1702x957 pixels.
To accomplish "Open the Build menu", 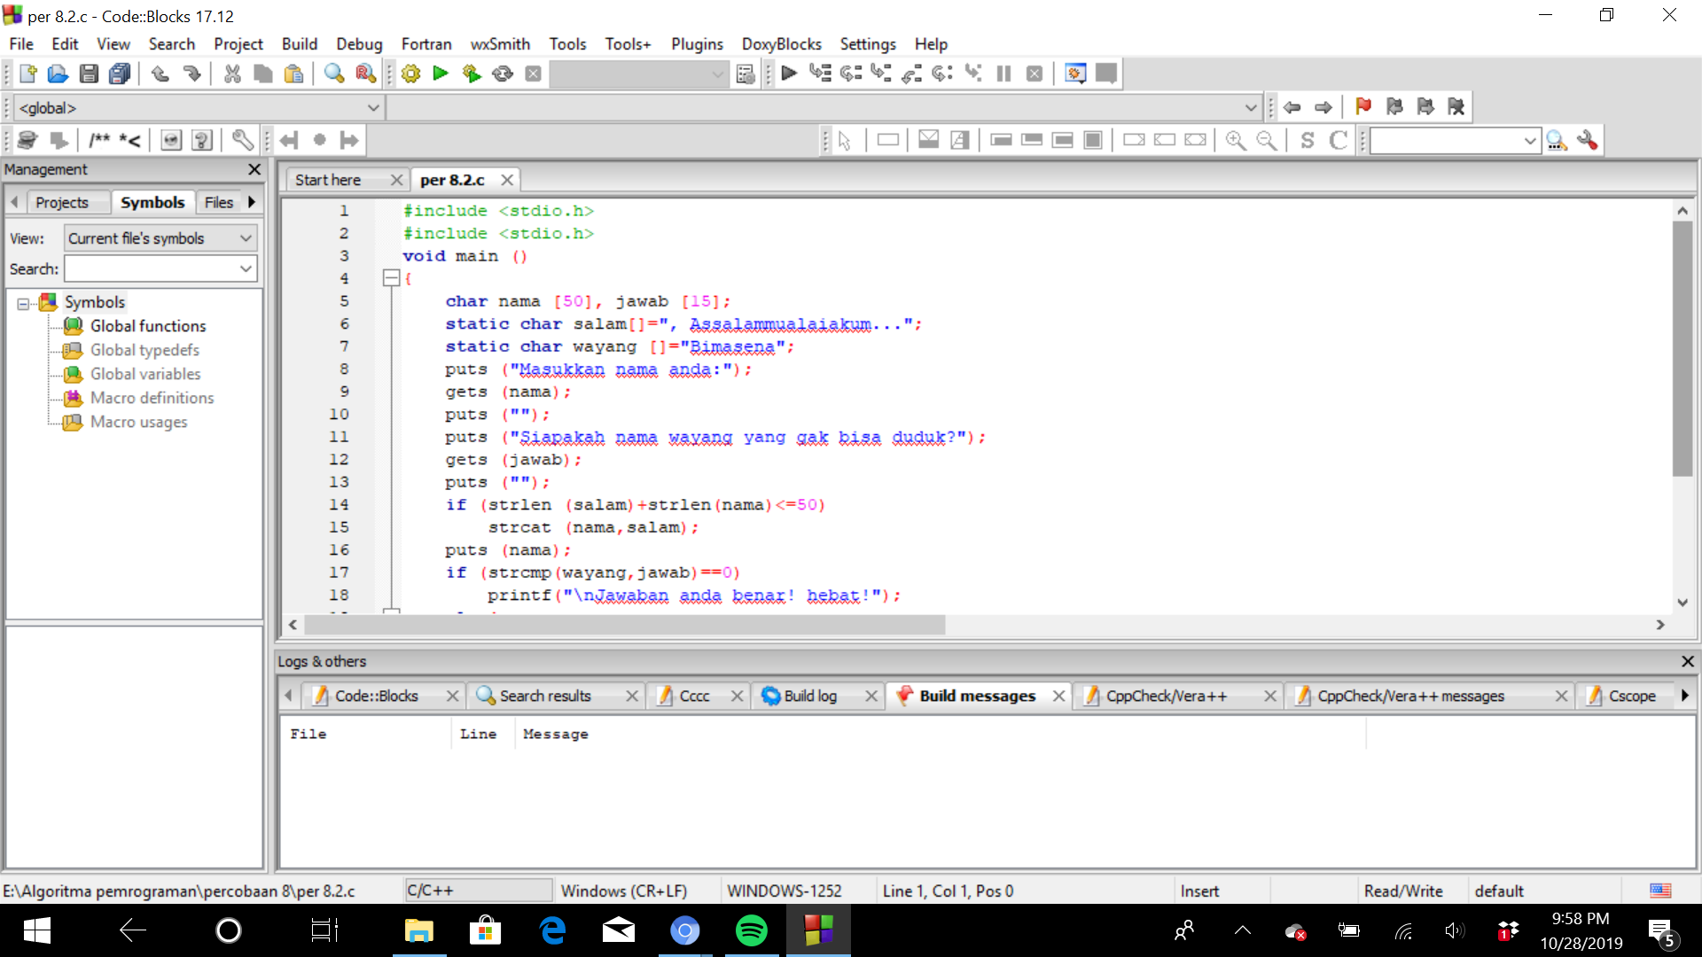I will (x=300, y=43).
